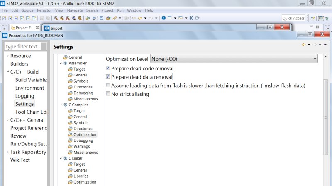Expand the Resource node in left list
The width and height of the screenshot is (332, 186).
[7, 56]
